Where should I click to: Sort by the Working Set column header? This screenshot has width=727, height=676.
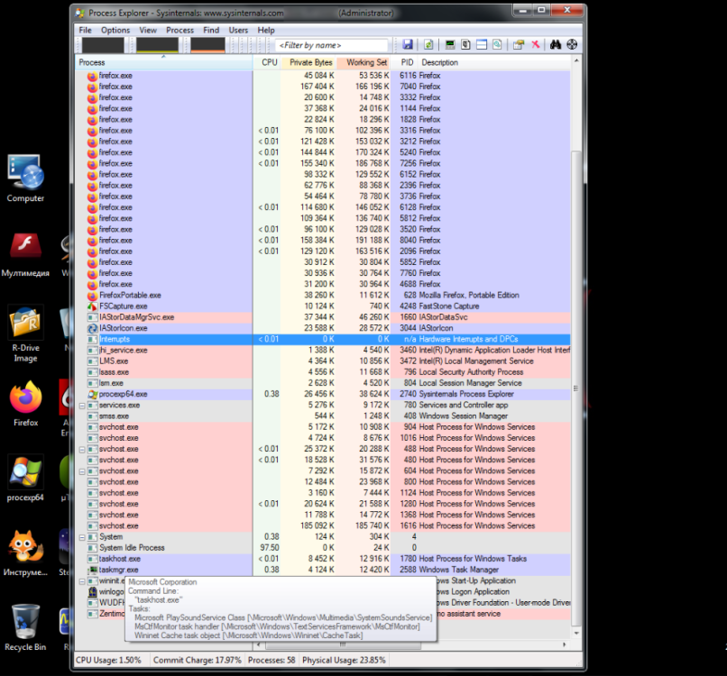(x=363, y=62)
